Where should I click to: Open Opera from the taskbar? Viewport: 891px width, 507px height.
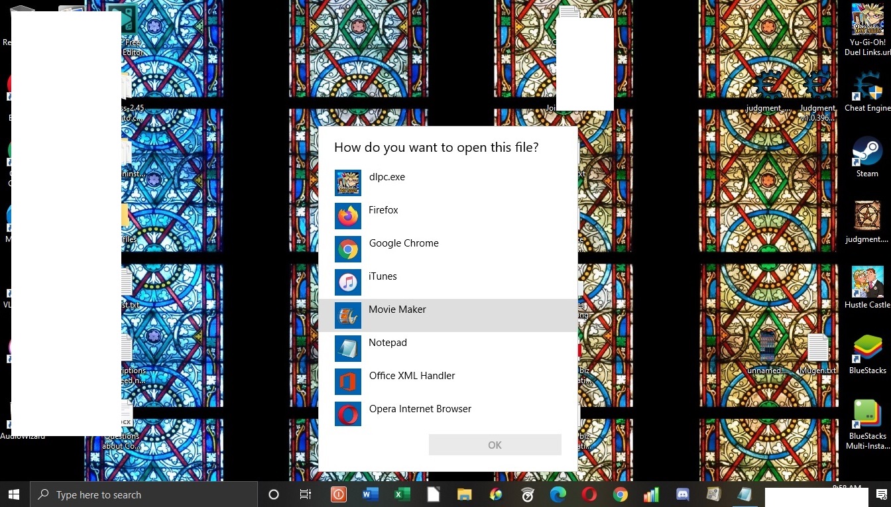coord(589,494)
